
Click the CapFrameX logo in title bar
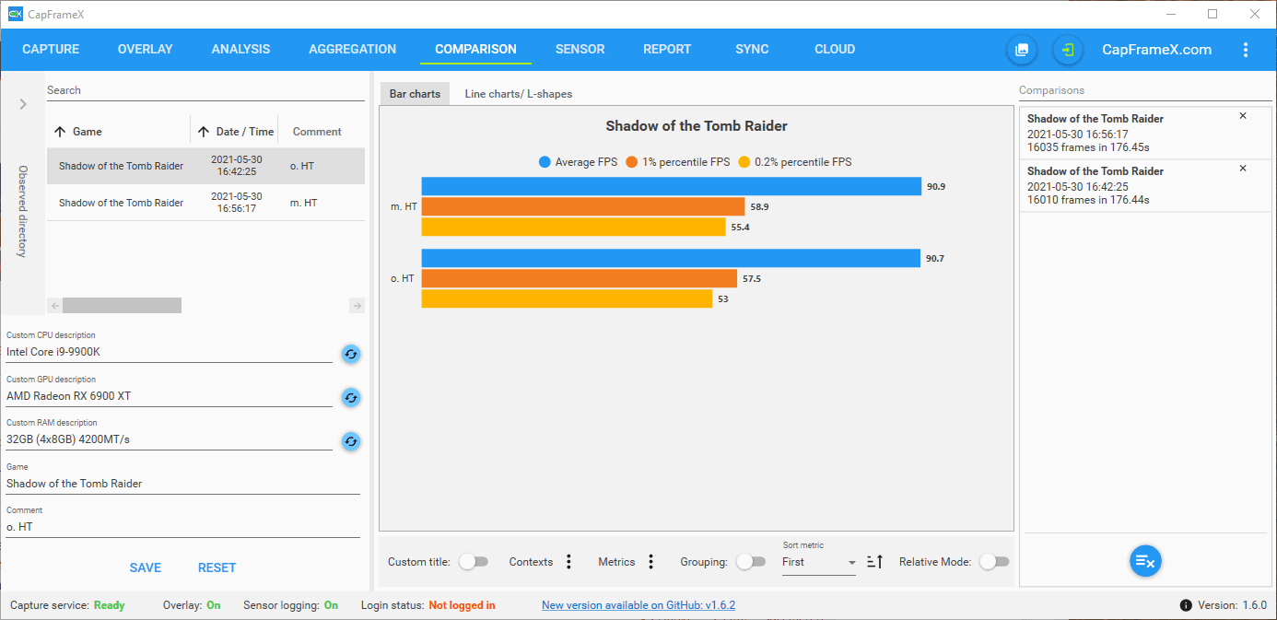coord(16,14)
